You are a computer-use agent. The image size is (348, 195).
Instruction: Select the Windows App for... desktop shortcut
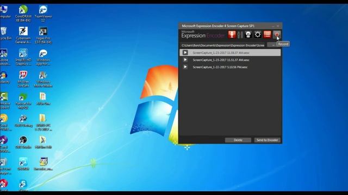43,57
